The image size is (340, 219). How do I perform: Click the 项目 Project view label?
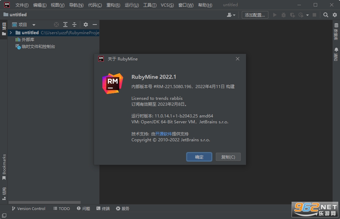click(22, 25)
